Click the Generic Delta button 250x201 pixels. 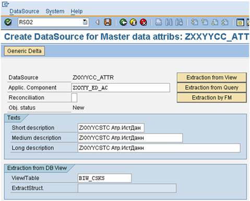pyautogui.click(x=25, y=51)
